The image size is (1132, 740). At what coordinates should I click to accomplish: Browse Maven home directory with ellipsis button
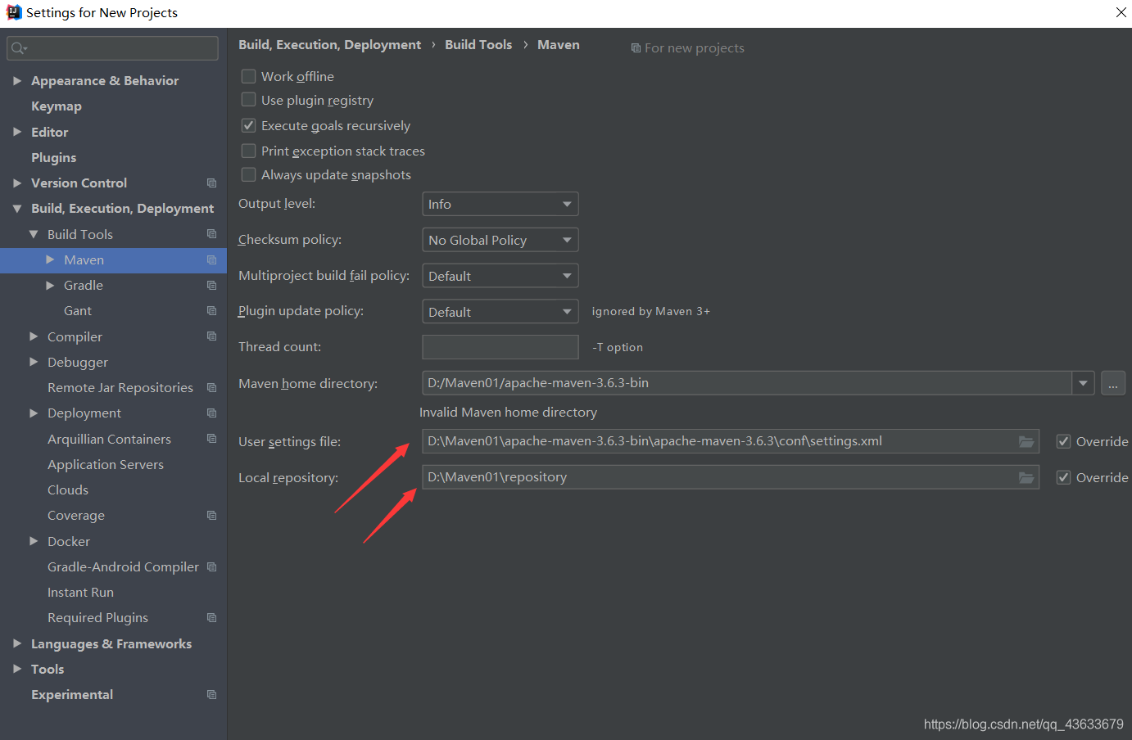1113,383
